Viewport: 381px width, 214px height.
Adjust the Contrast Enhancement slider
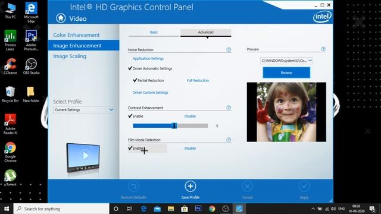(174, 125)
